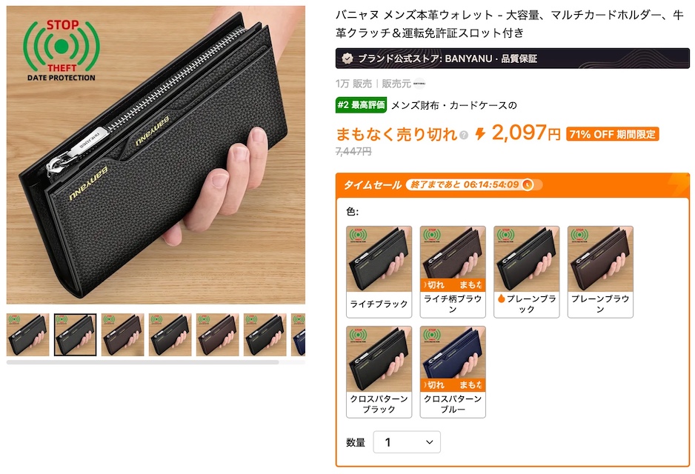
Task: Click the question mark icon beside まもなく売り切れ
Action: coord(464,135)
